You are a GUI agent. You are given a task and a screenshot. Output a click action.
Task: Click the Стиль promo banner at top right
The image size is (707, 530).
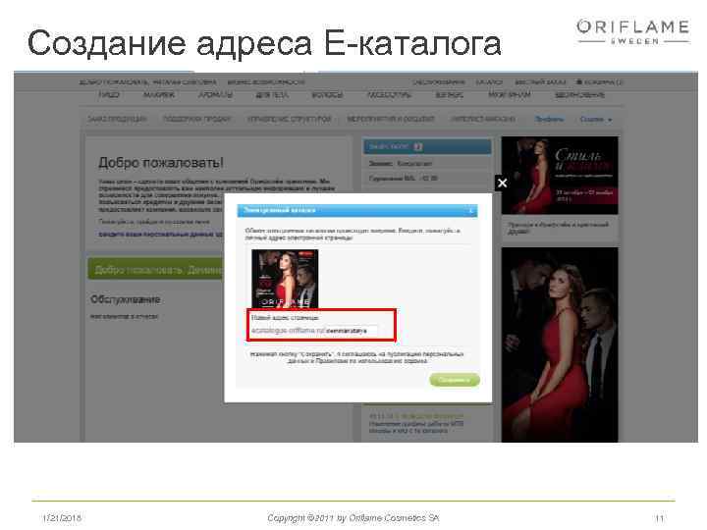(560, 176)
